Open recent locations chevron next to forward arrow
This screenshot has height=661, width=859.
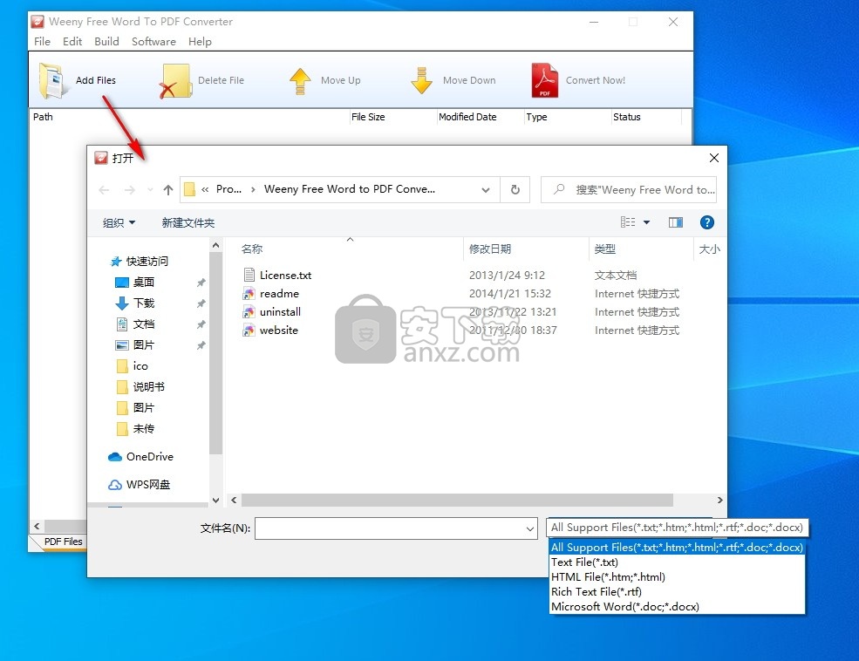pyautogui.click(x=150, y=190)
